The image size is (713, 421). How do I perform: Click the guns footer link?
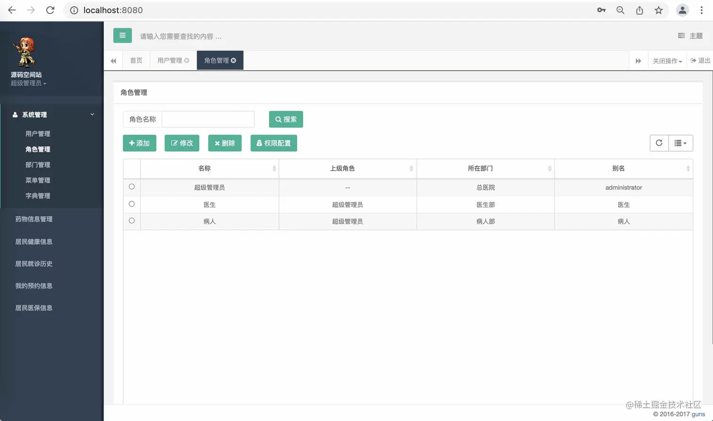coord(698,414)
